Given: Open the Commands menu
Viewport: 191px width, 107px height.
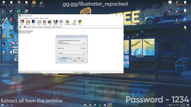Looking at the screenshot, I should click(x=25, y=18).
